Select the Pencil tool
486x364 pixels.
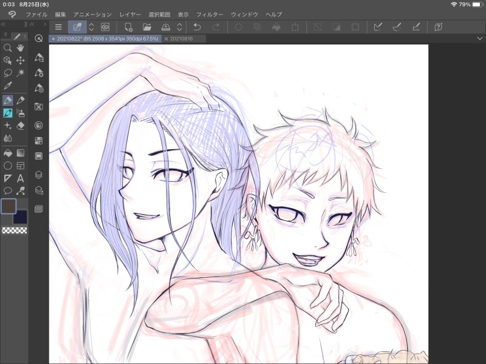21,100
